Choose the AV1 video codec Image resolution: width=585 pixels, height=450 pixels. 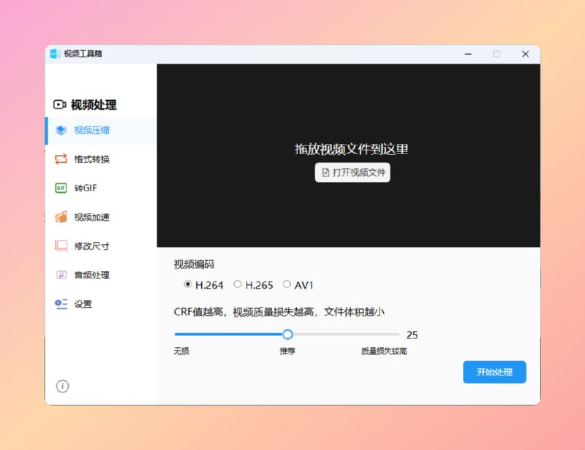(x=288, y=285)
